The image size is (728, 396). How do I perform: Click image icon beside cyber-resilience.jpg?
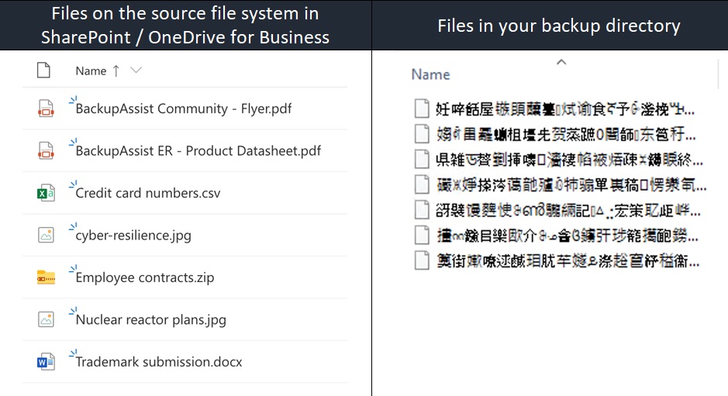pyautogui.click(x=46, y=235)
